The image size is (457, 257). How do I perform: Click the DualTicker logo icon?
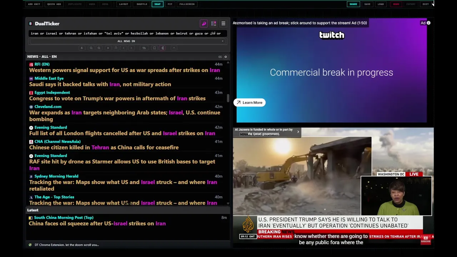click(x=31, y=24)
